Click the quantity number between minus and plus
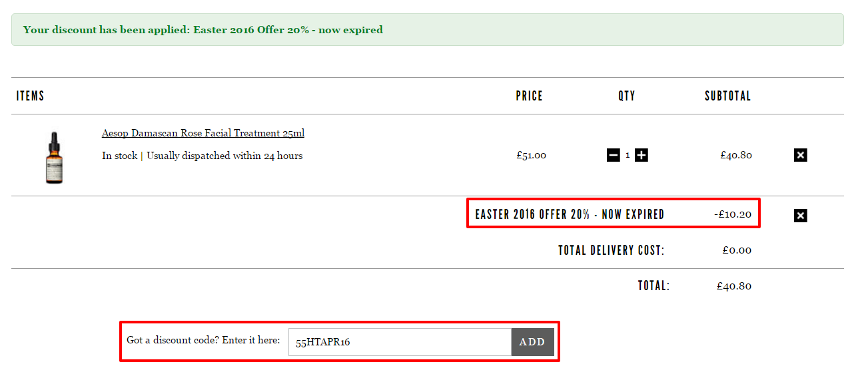 coord(628,156)
